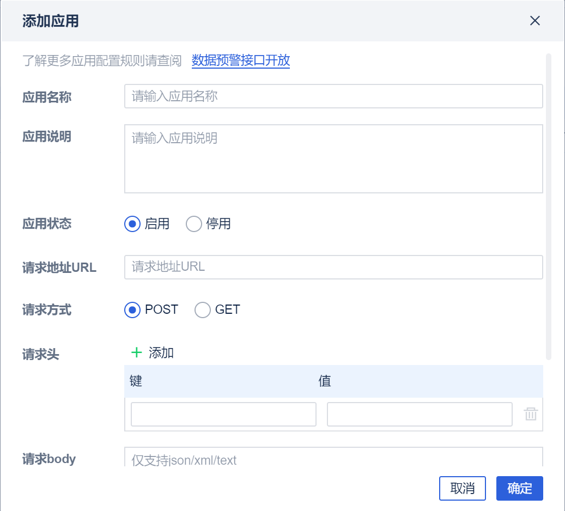The height and width of the screenshot is (511, 565).
Task: Choose GET as request method
Action: pyautogui.click(x=203, y=310)
